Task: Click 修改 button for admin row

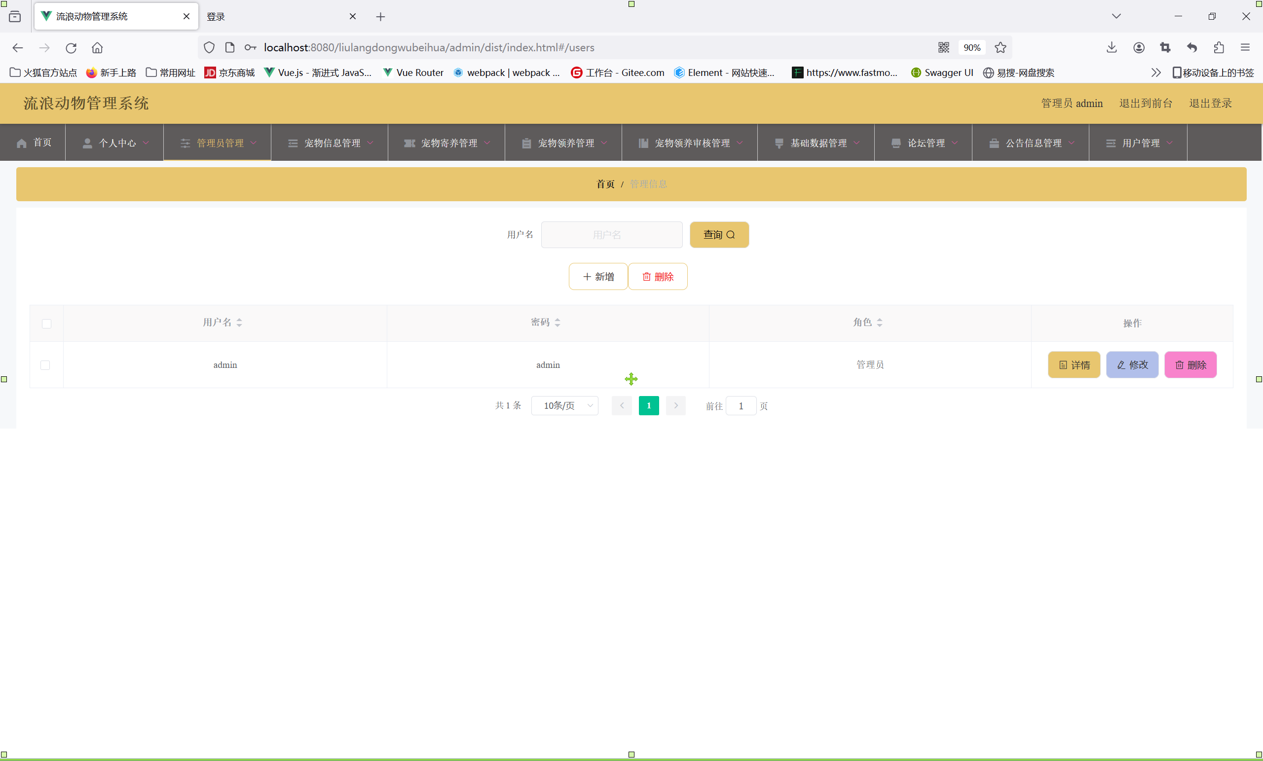Action: click(x=1132, y=365)
